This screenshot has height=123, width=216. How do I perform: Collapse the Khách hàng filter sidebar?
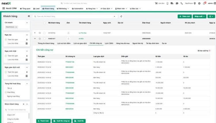point(29,16)
